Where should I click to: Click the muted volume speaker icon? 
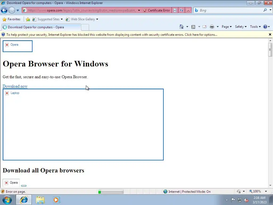click(x=246, y=200)
